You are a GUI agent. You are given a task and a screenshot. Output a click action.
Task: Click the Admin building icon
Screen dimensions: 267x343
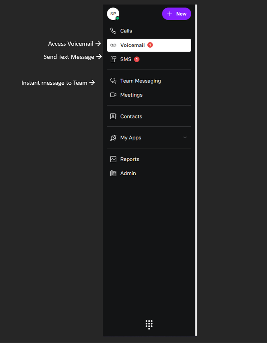[113, 173]
